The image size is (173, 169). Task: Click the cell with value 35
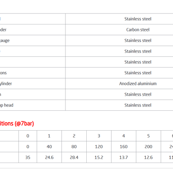[28, 157]
